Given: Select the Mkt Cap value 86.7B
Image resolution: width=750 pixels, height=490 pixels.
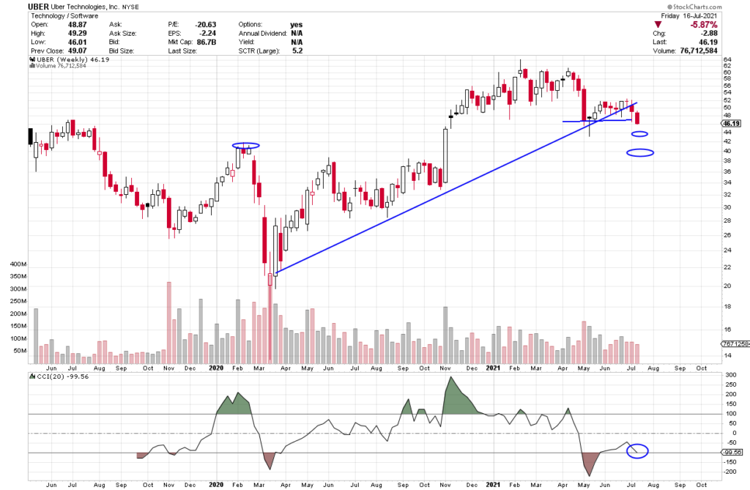Looking at the screenshot, I should tap(207, 42).
